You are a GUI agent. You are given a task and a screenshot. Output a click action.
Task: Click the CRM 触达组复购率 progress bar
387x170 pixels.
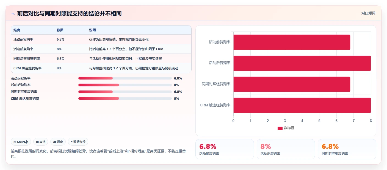(125, 98)
